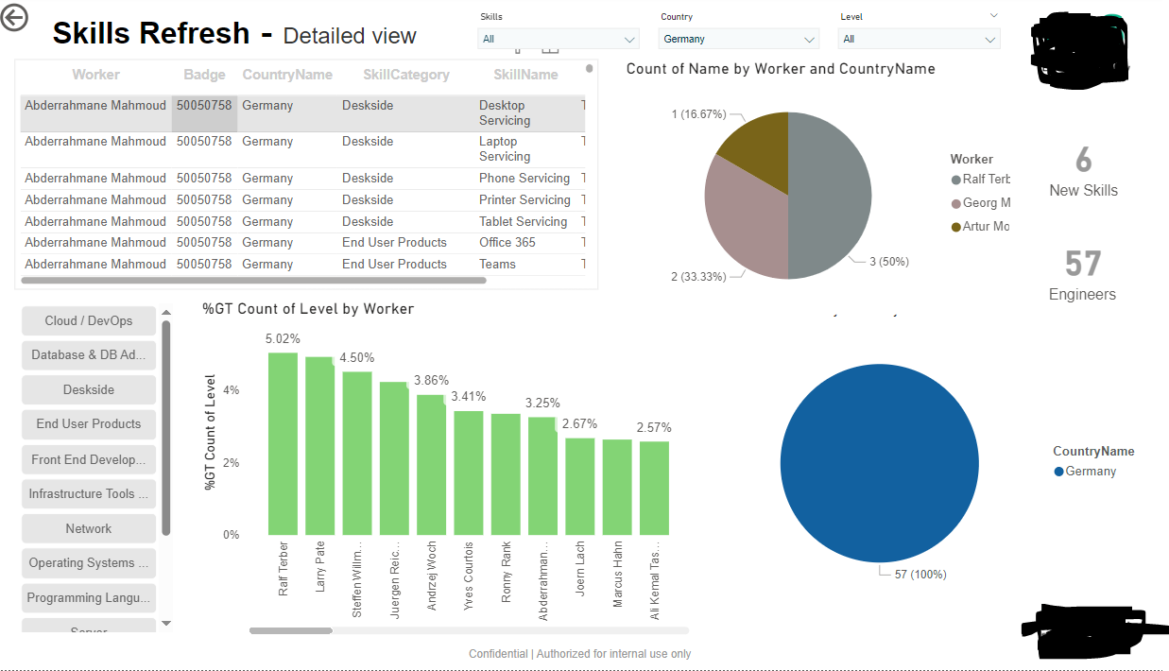Select the Deskside slicer button

point(89,389)
